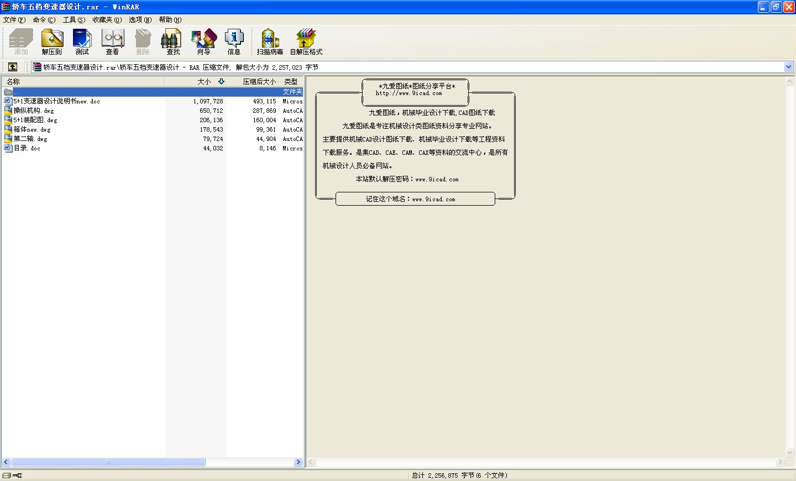This screenshot has width=796, height=481.
Task: Select the 操纵机构.dwg file
Action: [x=33, y=111]
